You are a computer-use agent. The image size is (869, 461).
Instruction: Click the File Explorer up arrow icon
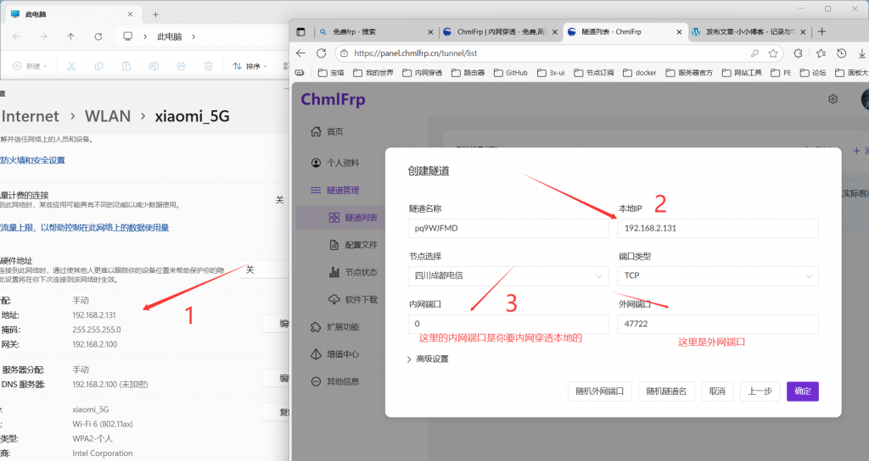coord(70,36)
